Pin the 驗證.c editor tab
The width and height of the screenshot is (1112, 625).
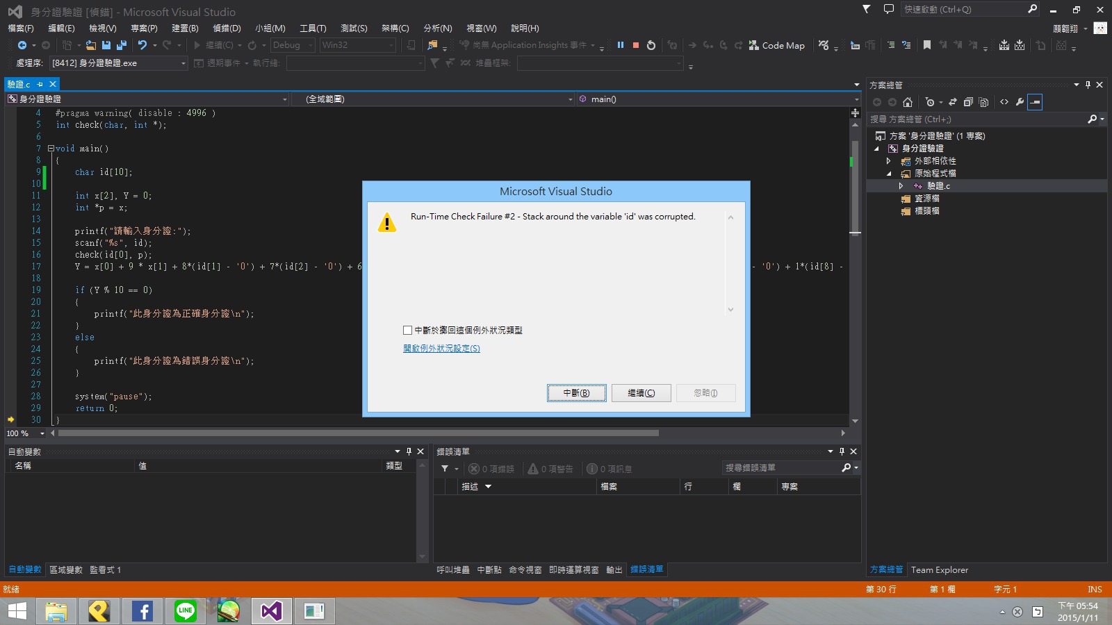pos(40,84)
